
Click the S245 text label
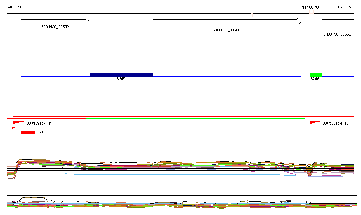[121, 79]
